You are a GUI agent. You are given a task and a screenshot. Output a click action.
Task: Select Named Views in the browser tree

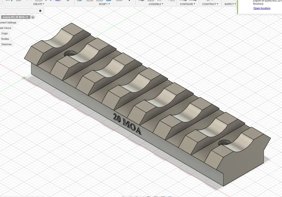pyautogui.click(x=5, y=28)
